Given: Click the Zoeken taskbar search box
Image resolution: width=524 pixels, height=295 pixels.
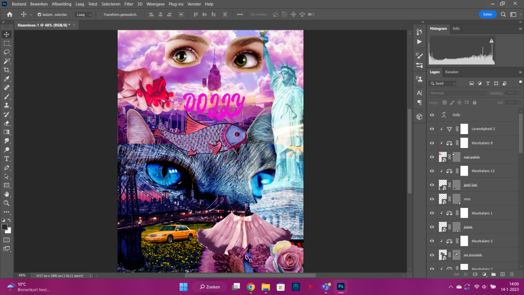Looking at the screenshot, I should [x=209, y=287].
